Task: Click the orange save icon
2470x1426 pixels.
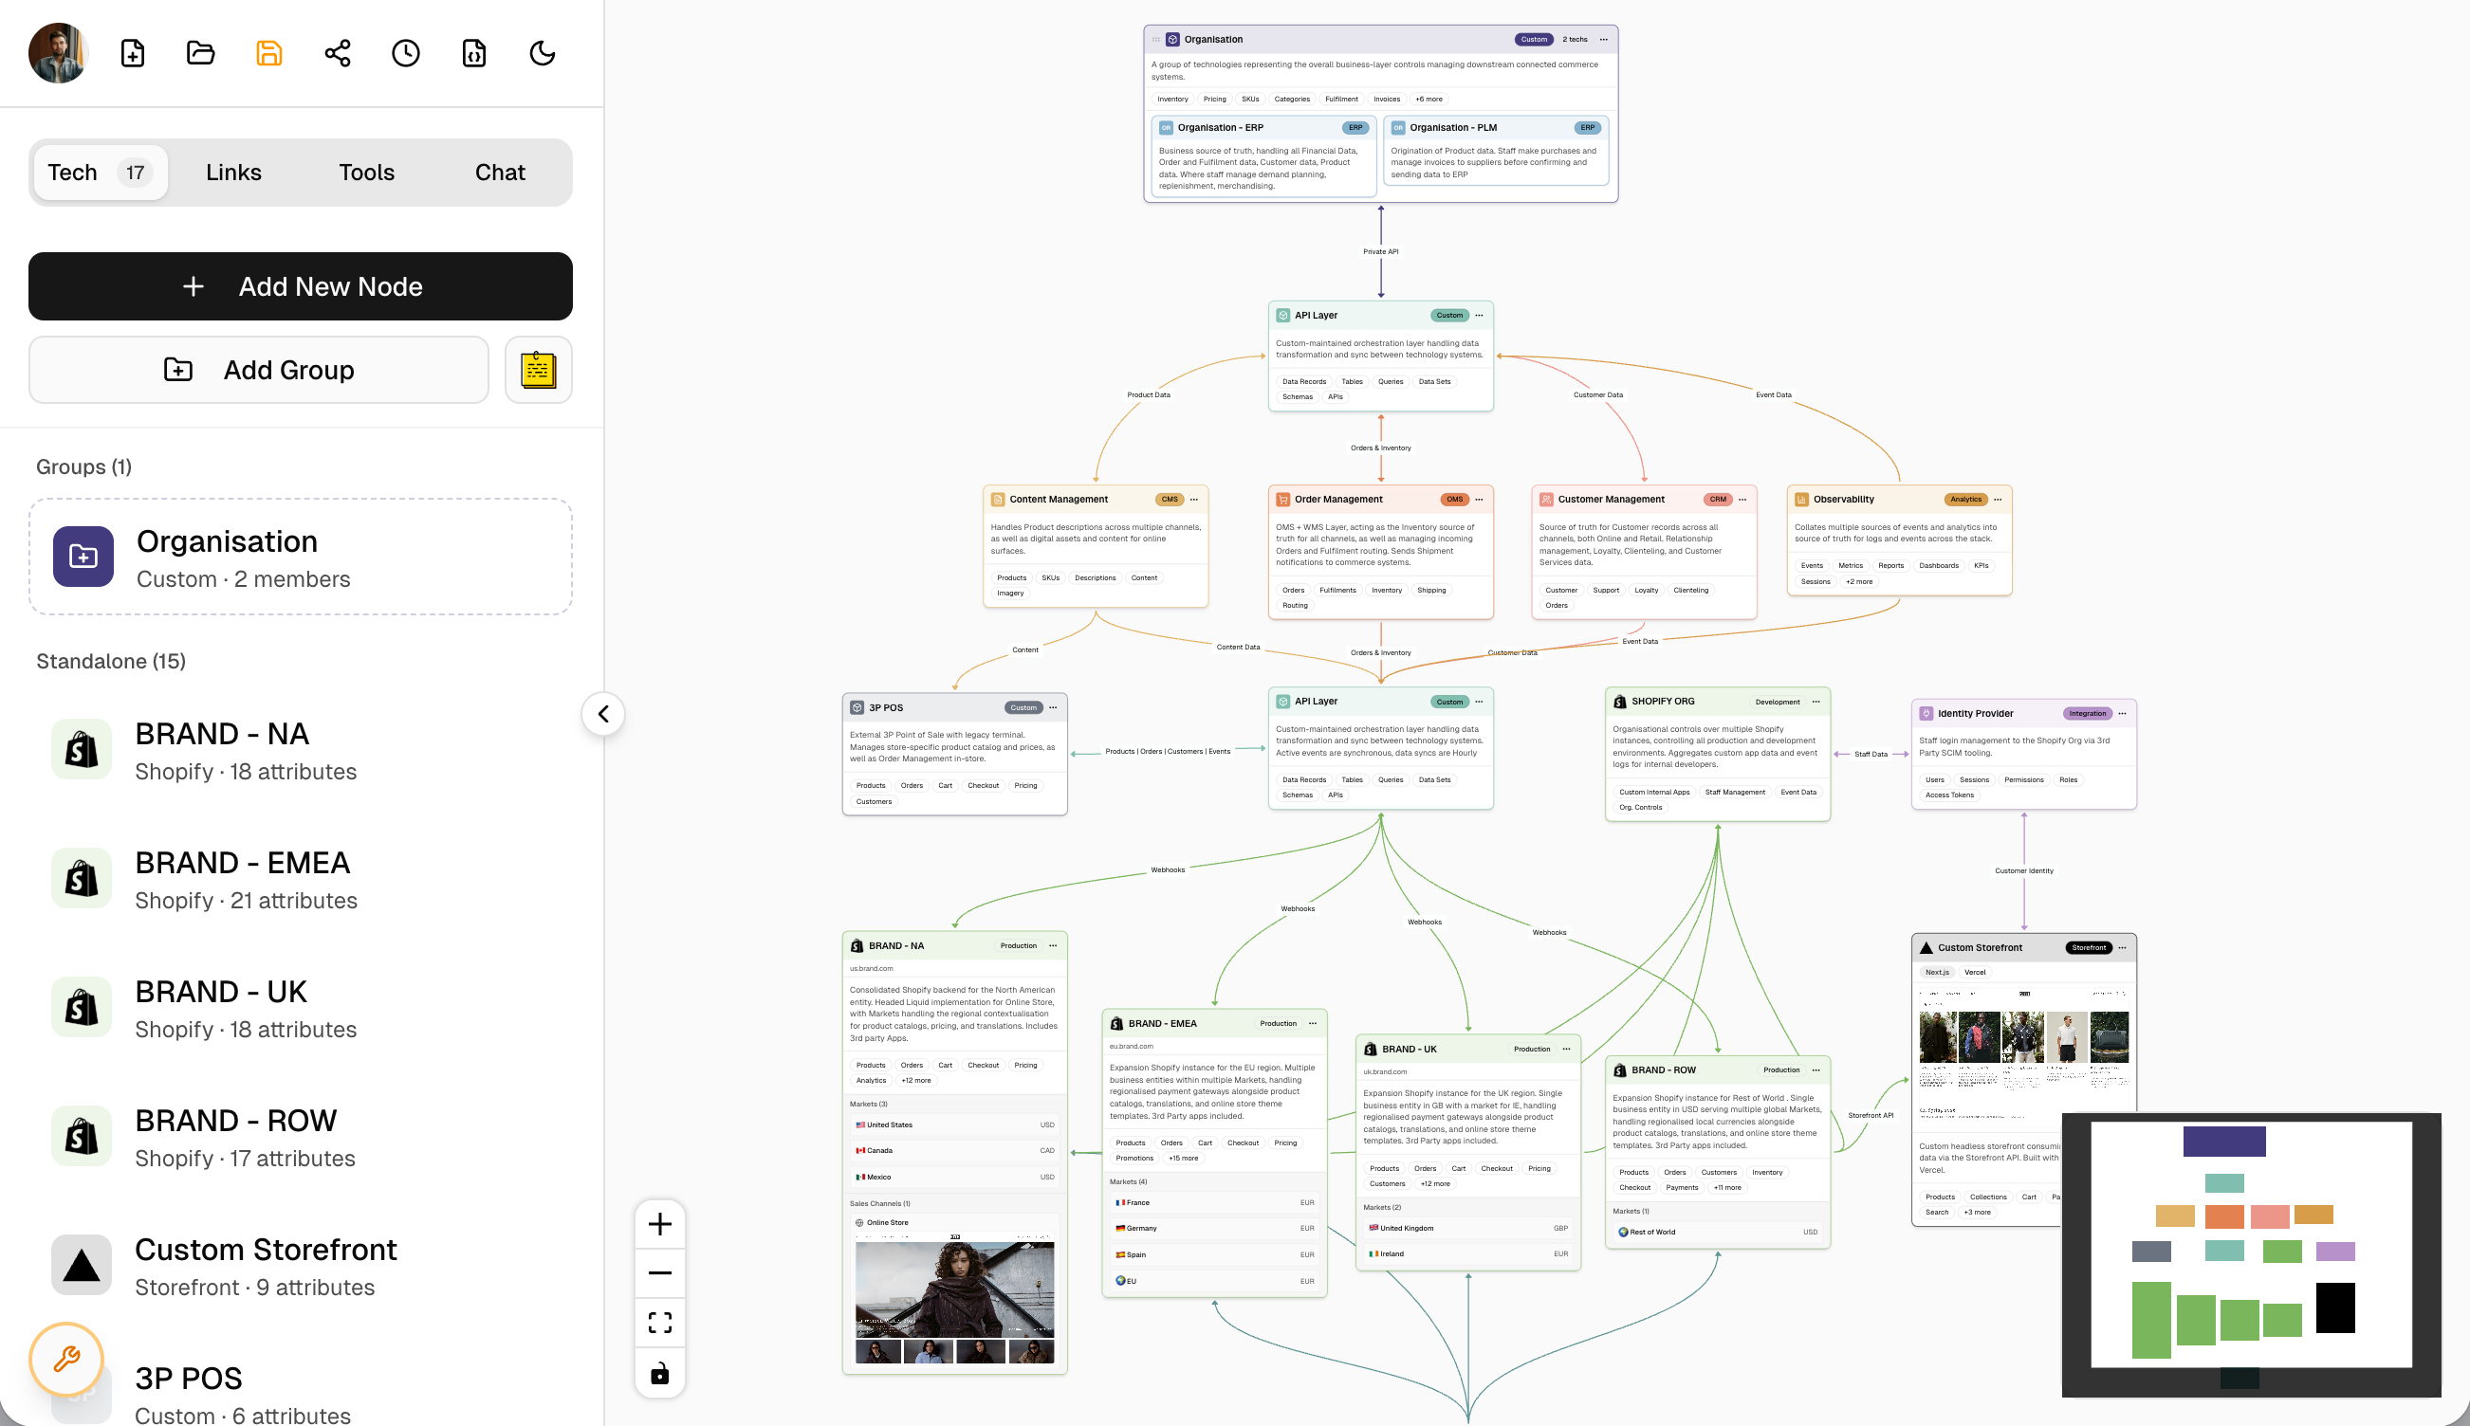Action: [x=268, y=53]
